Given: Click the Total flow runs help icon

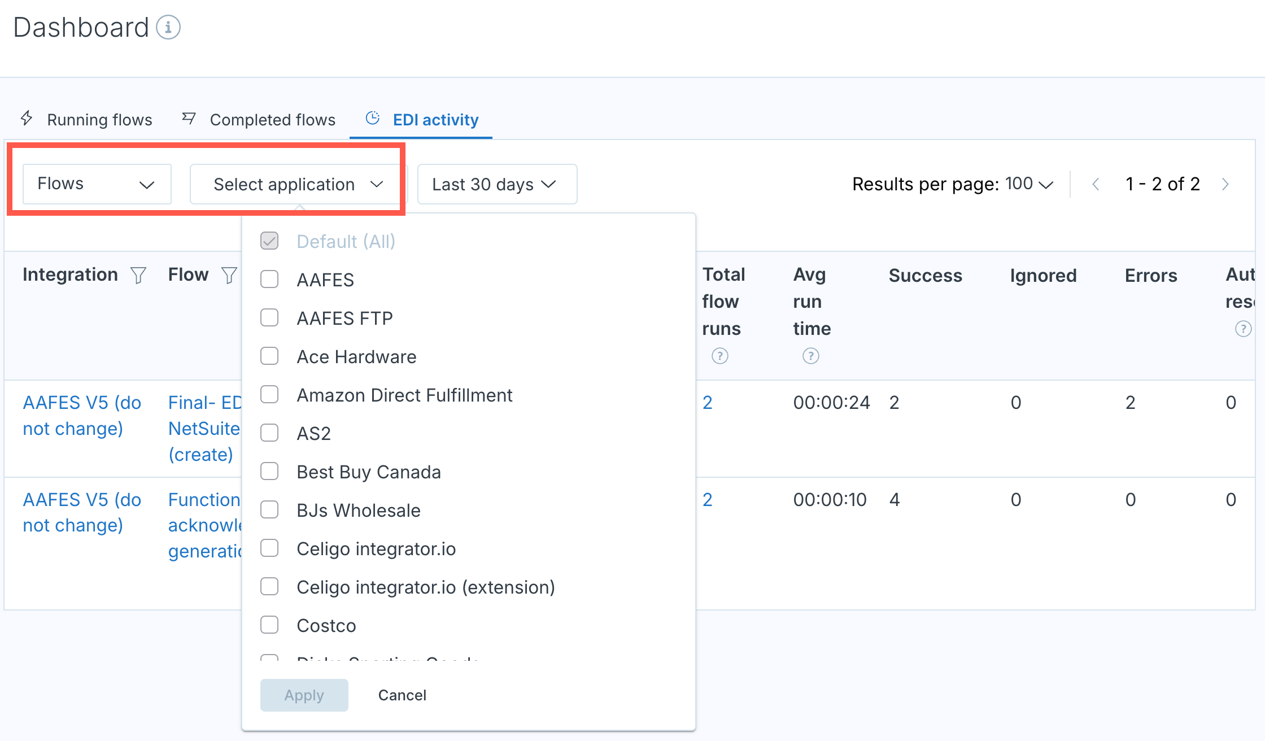Looking at the screenshot, I should pos(719,356).
